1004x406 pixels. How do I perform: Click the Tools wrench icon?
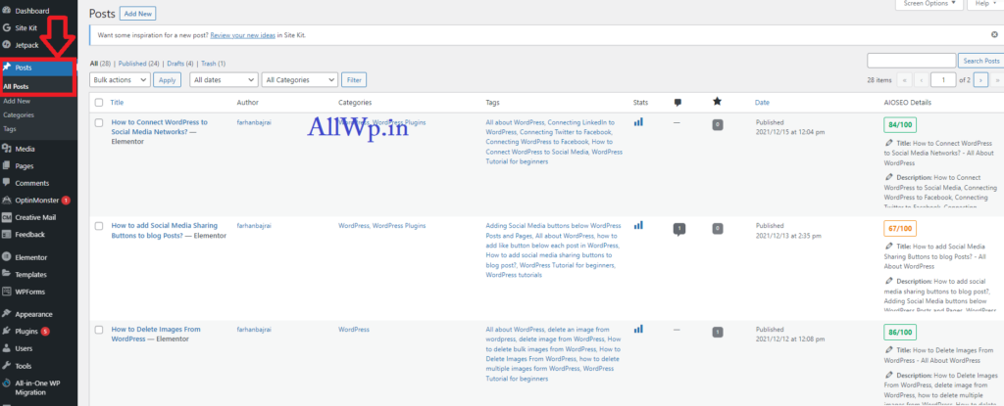[7, 366]
